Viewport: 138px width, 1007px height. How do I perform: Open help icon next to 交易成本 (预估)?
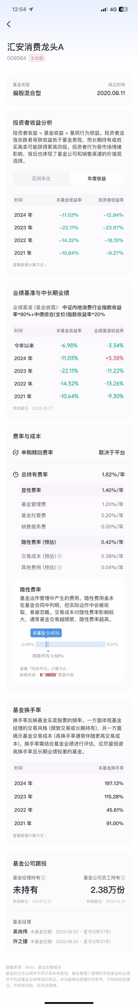tap(59, 556)
